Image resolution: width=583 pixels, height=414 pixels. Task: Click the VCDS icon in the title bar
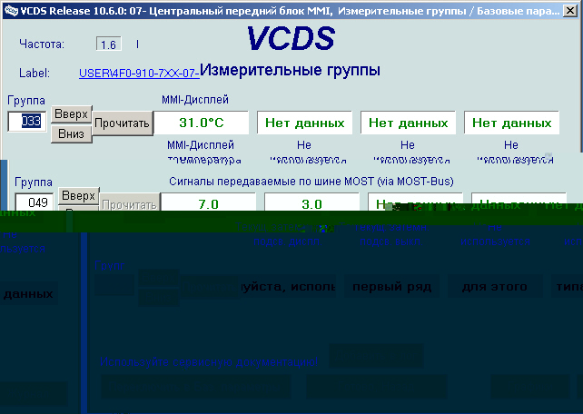11,10
